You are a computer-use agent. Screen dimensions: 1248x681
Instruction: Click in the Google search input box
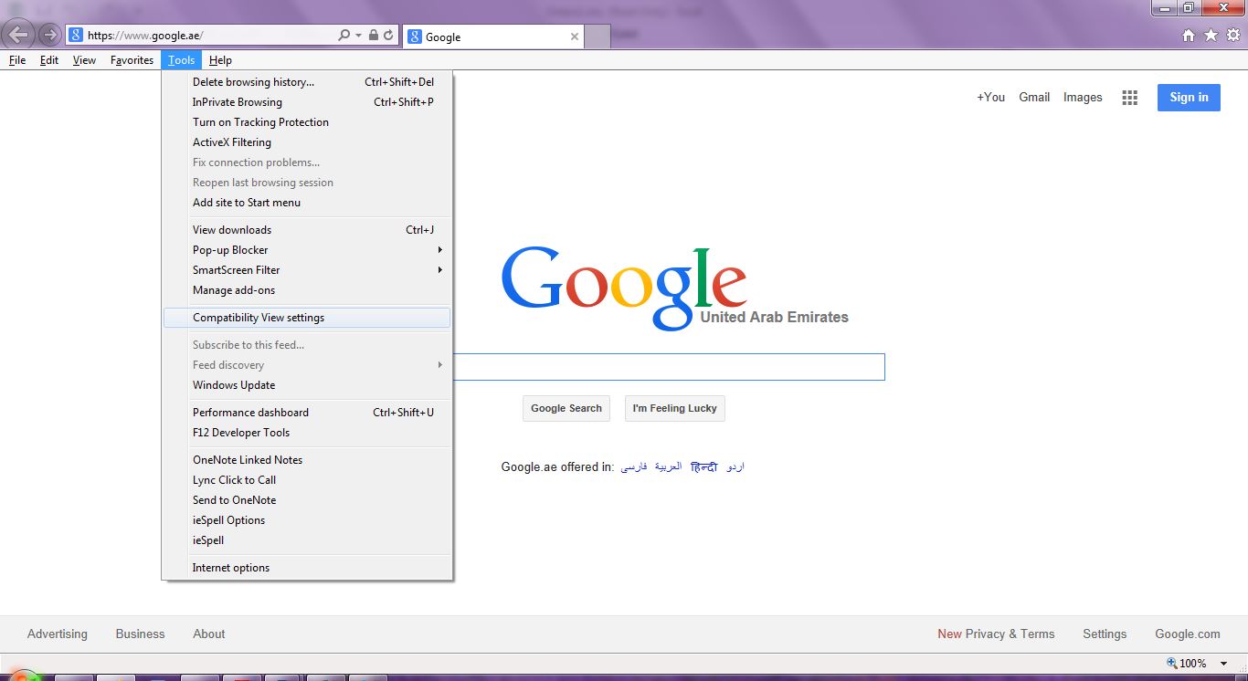pyautogui.click(x=669, y=367)
